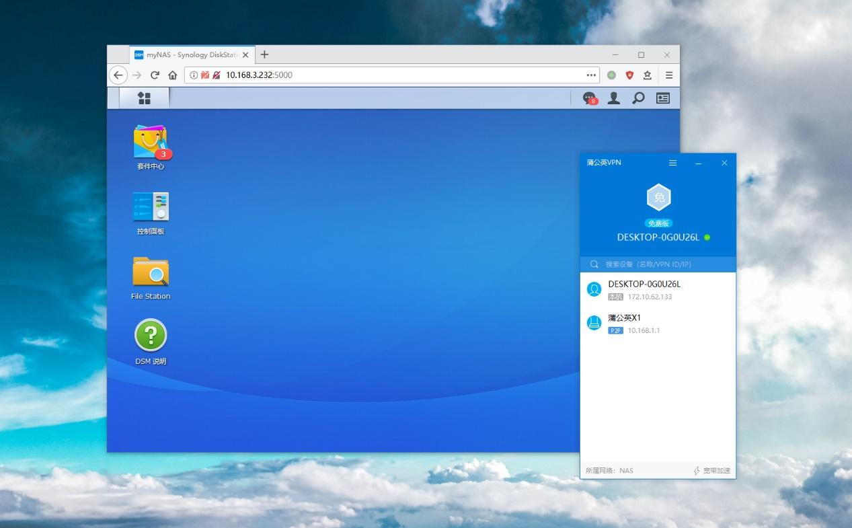This screenshot has width=852, height=528.
Task: Click the 本机 tag under DESKTOP-0G0U26L
Action: tap(615, 297)
